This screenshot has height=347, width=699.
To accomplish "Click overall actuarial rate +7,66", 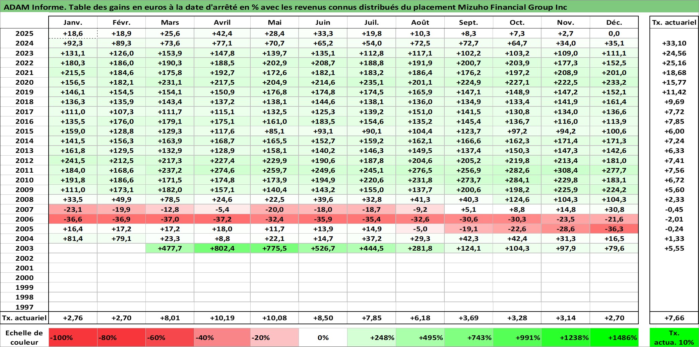I will [x=674, y=318].
